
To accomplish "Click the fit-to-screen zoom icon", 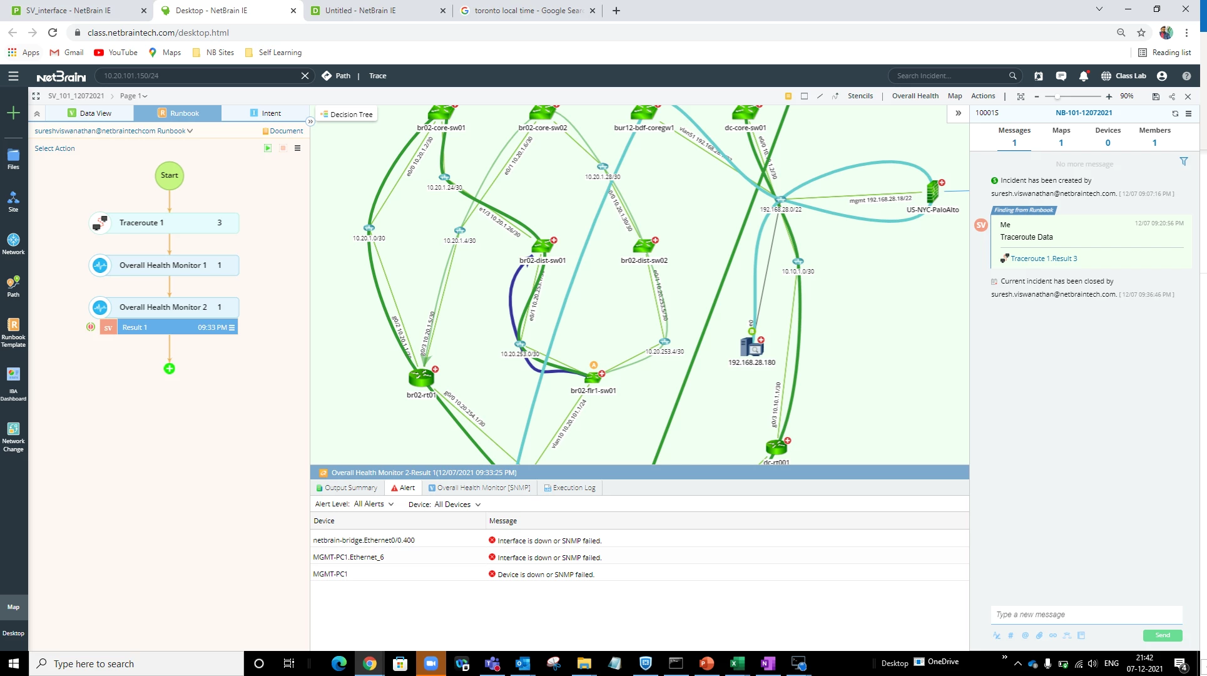I will coord(1021,96).
